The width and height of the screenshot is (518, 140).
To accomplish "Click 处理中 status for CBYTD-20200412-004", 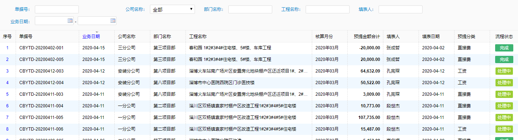I will (504, 83).
